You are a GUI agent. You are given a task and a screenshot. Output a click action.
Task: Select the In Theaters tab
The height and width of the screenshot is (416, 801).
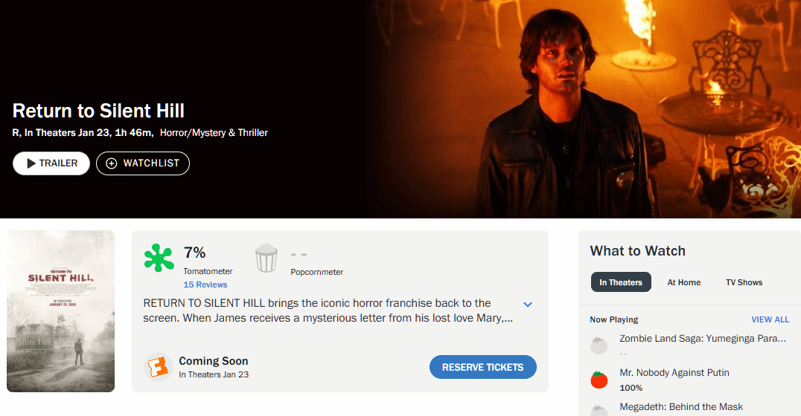click(621, 282)
